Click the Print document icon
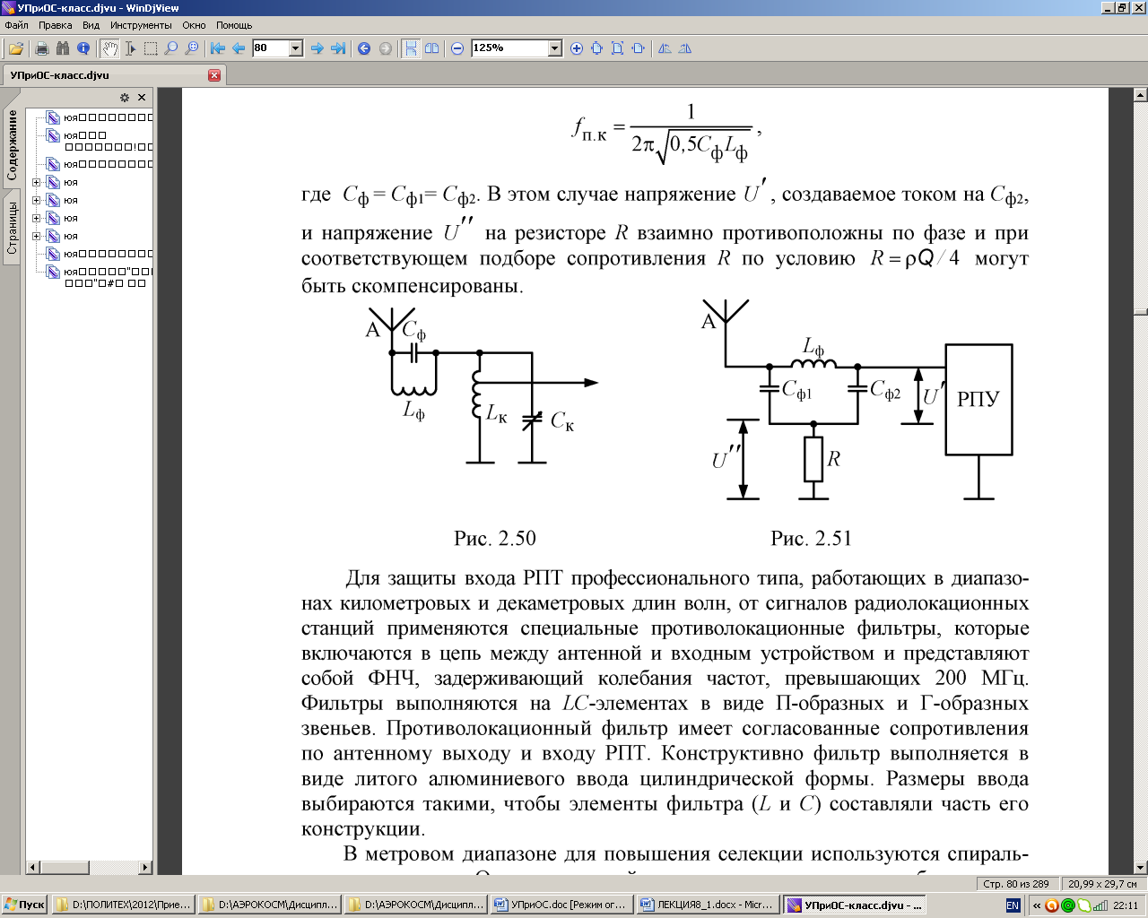The image size is (1148, 918). tap(41, 48)
